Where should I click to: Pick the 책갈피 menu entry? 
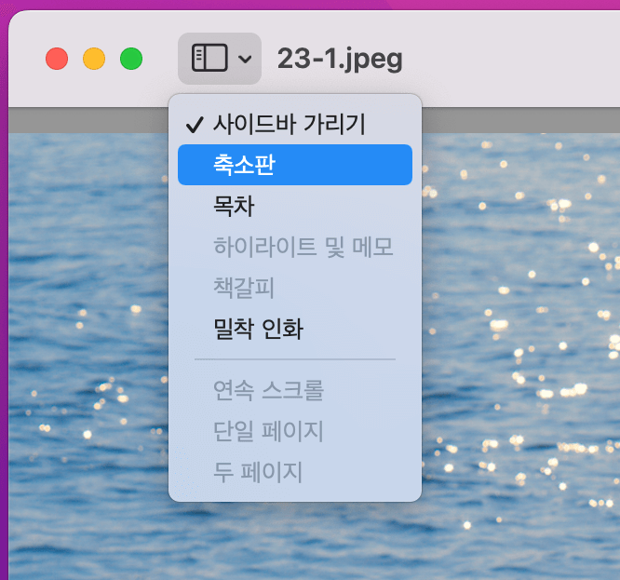pos(295,287)
